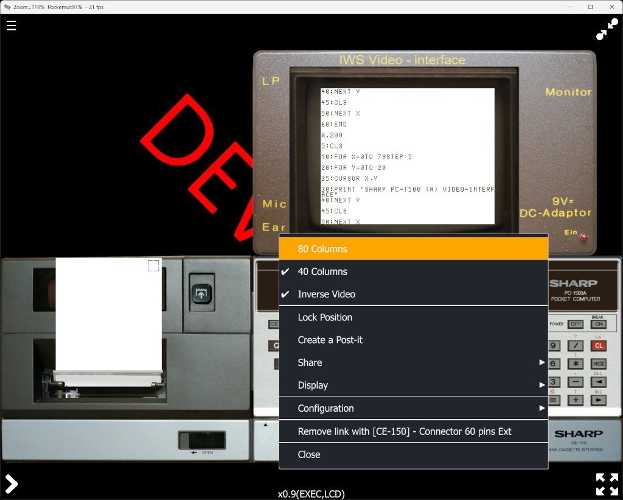Toggle Inverse Video checked option
623x500 pixels.
[x=414, y=294]
